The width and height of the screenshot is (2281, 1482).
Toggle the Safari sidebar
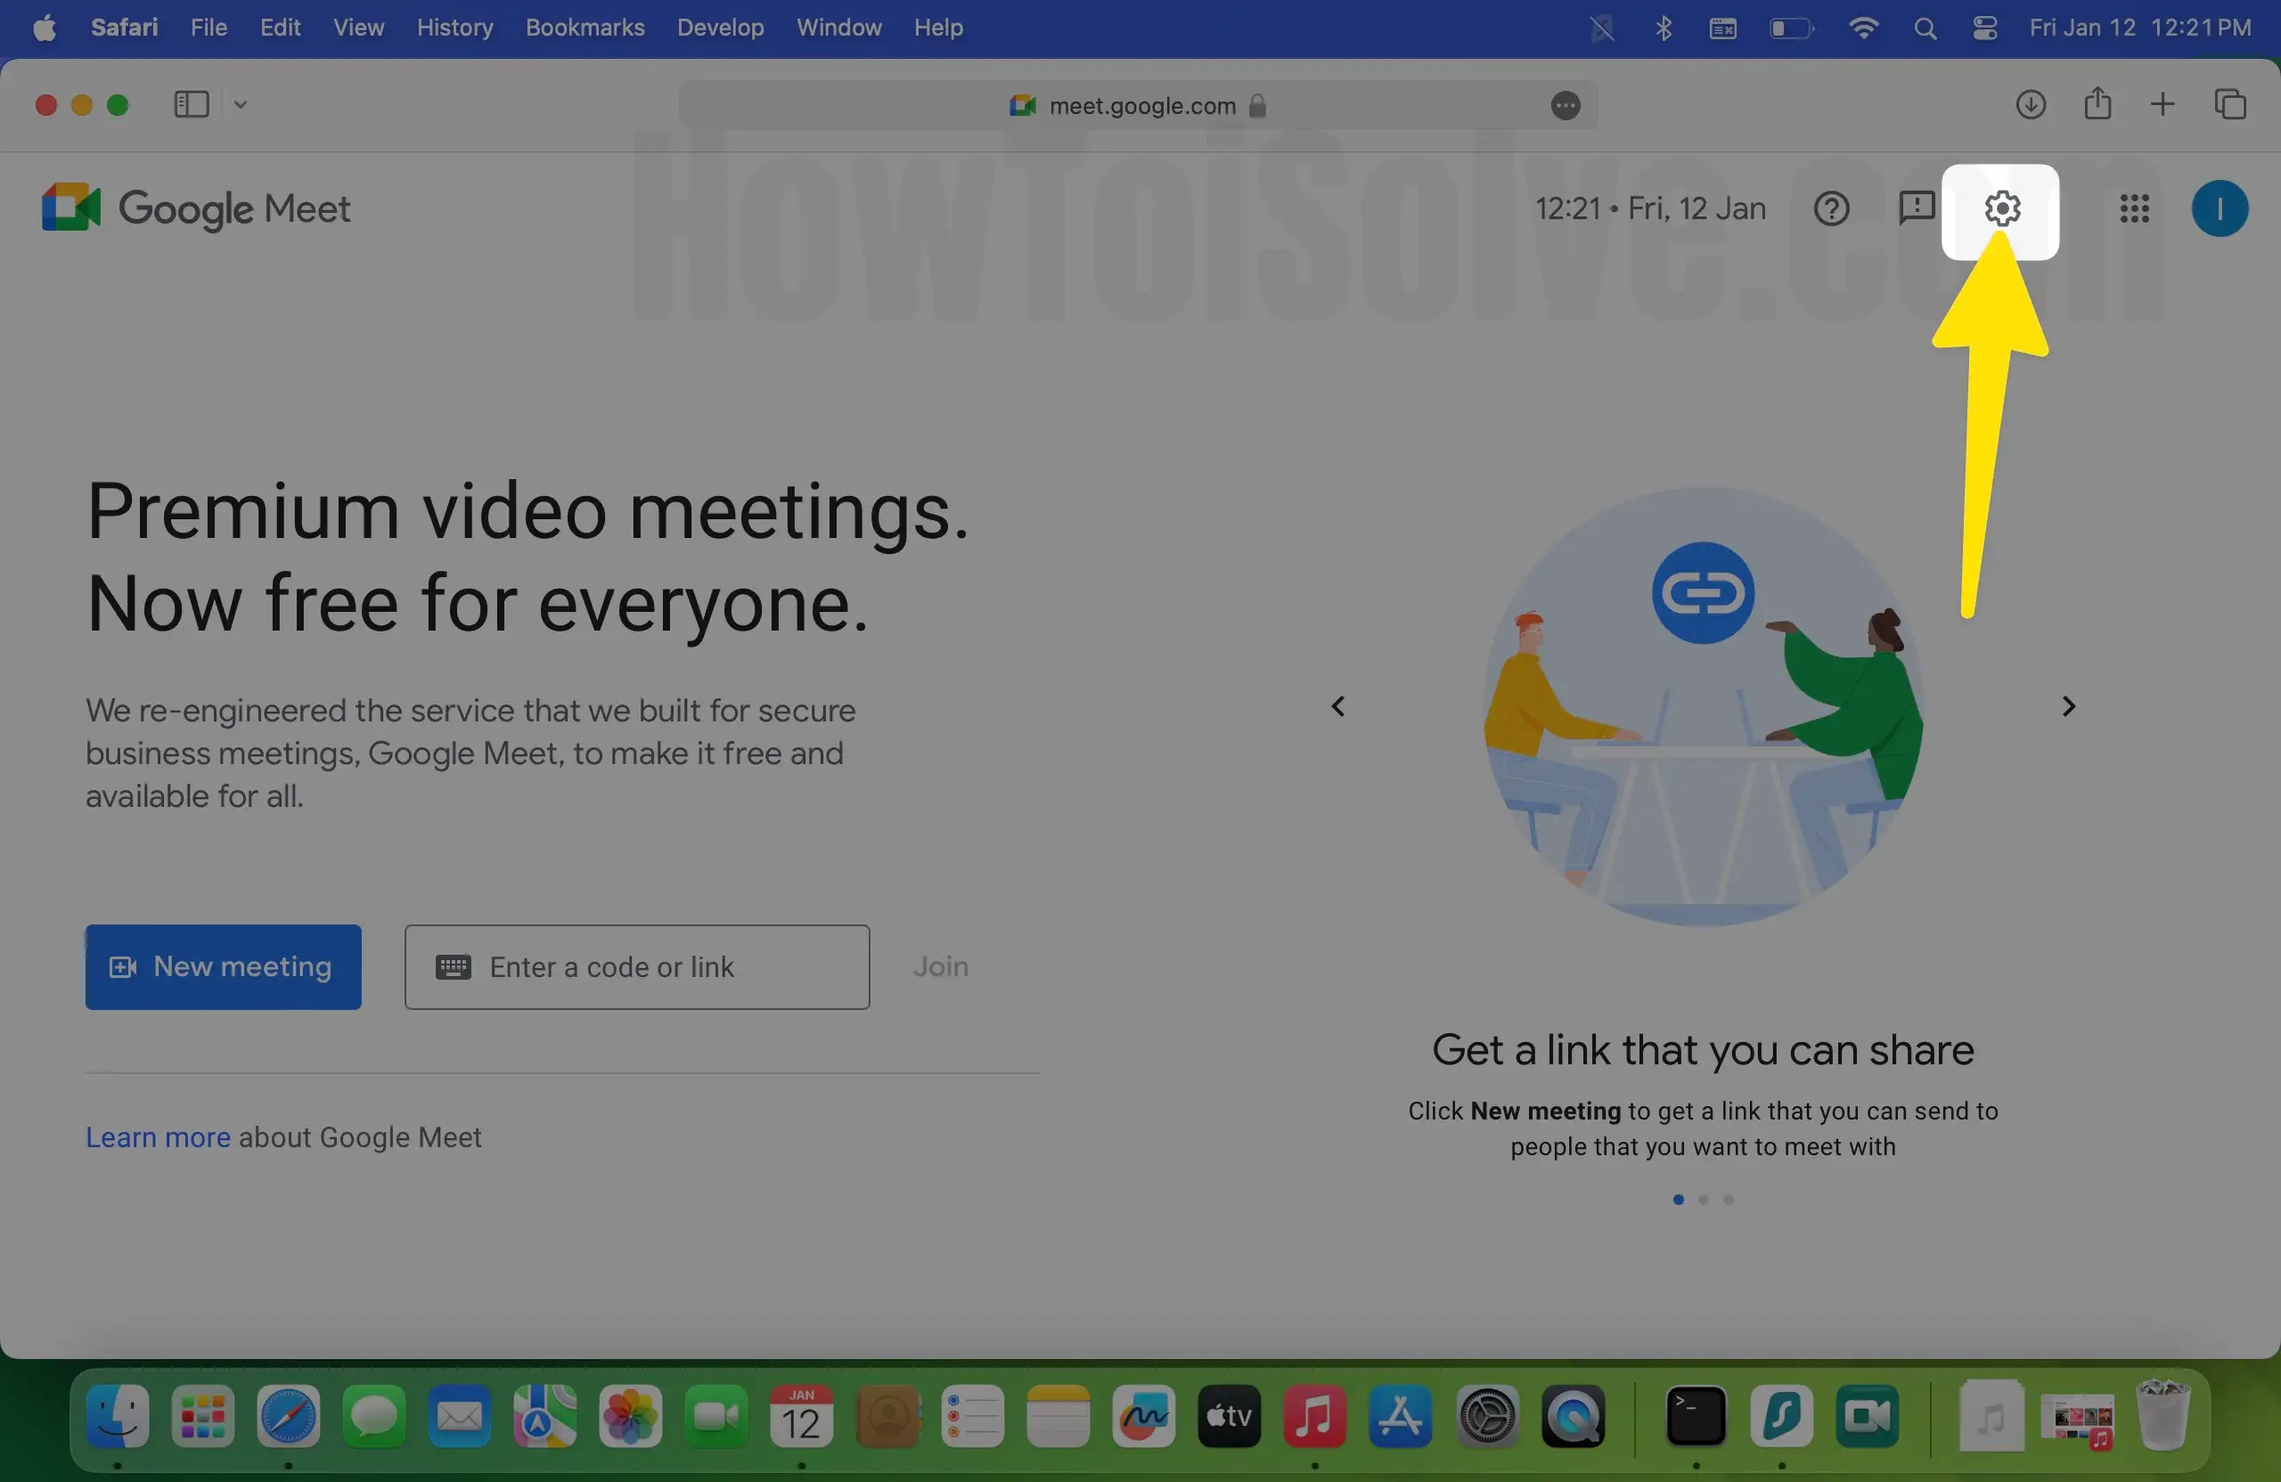(191, 104)
